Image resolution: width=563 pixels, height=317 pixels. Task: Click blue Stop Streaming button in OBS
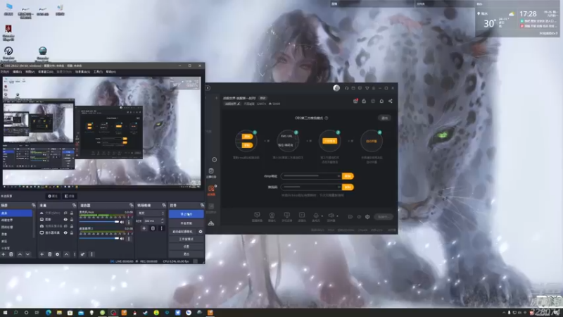click(x=186, y=214)
